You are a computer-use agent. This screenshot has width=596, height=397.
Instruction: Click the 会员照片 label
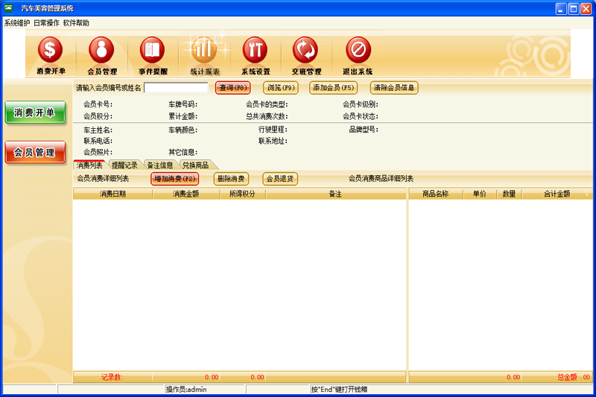[98, 153]
